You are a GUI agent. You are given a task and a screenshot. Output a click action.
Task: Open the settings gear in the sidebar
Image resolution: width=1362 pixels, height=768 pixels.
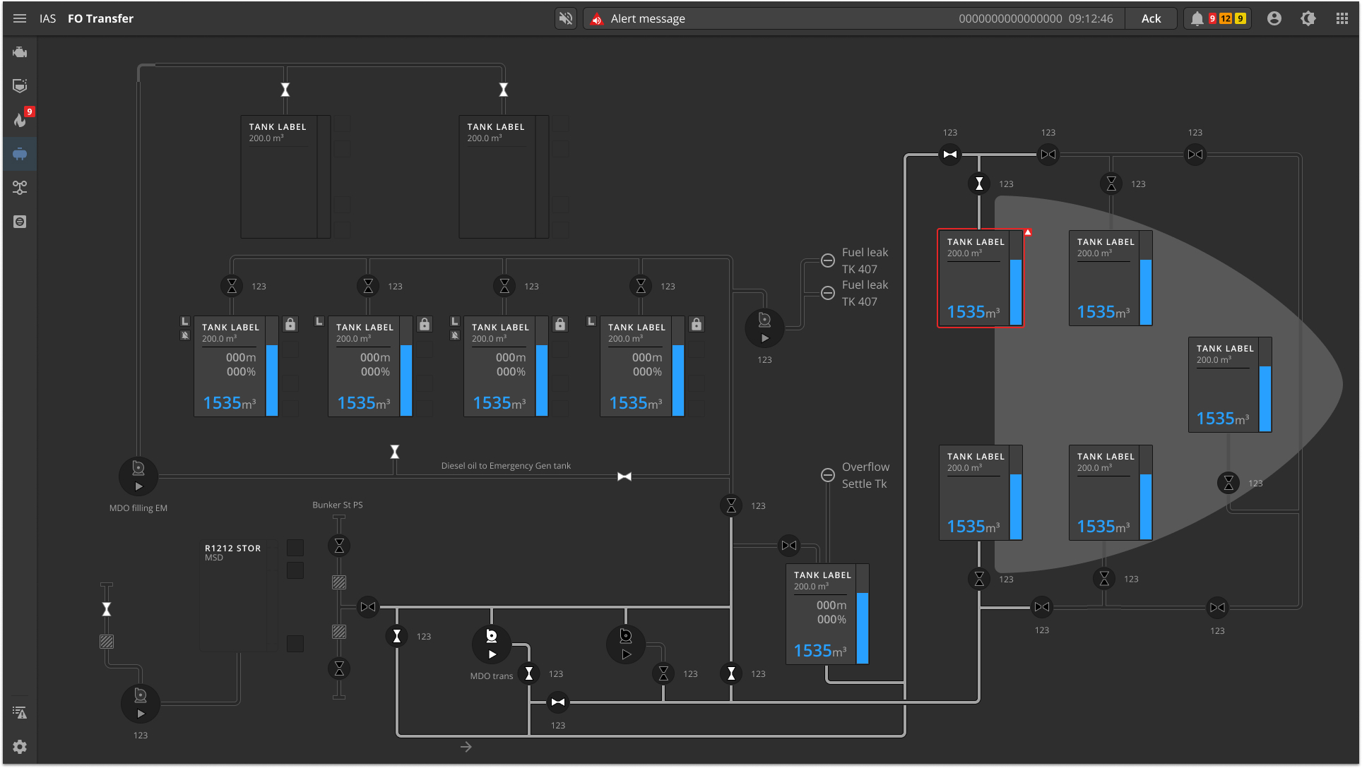point(20,747)
